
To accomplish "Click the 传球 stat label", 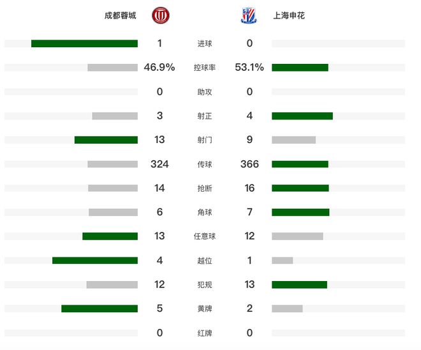I will 205,164.
